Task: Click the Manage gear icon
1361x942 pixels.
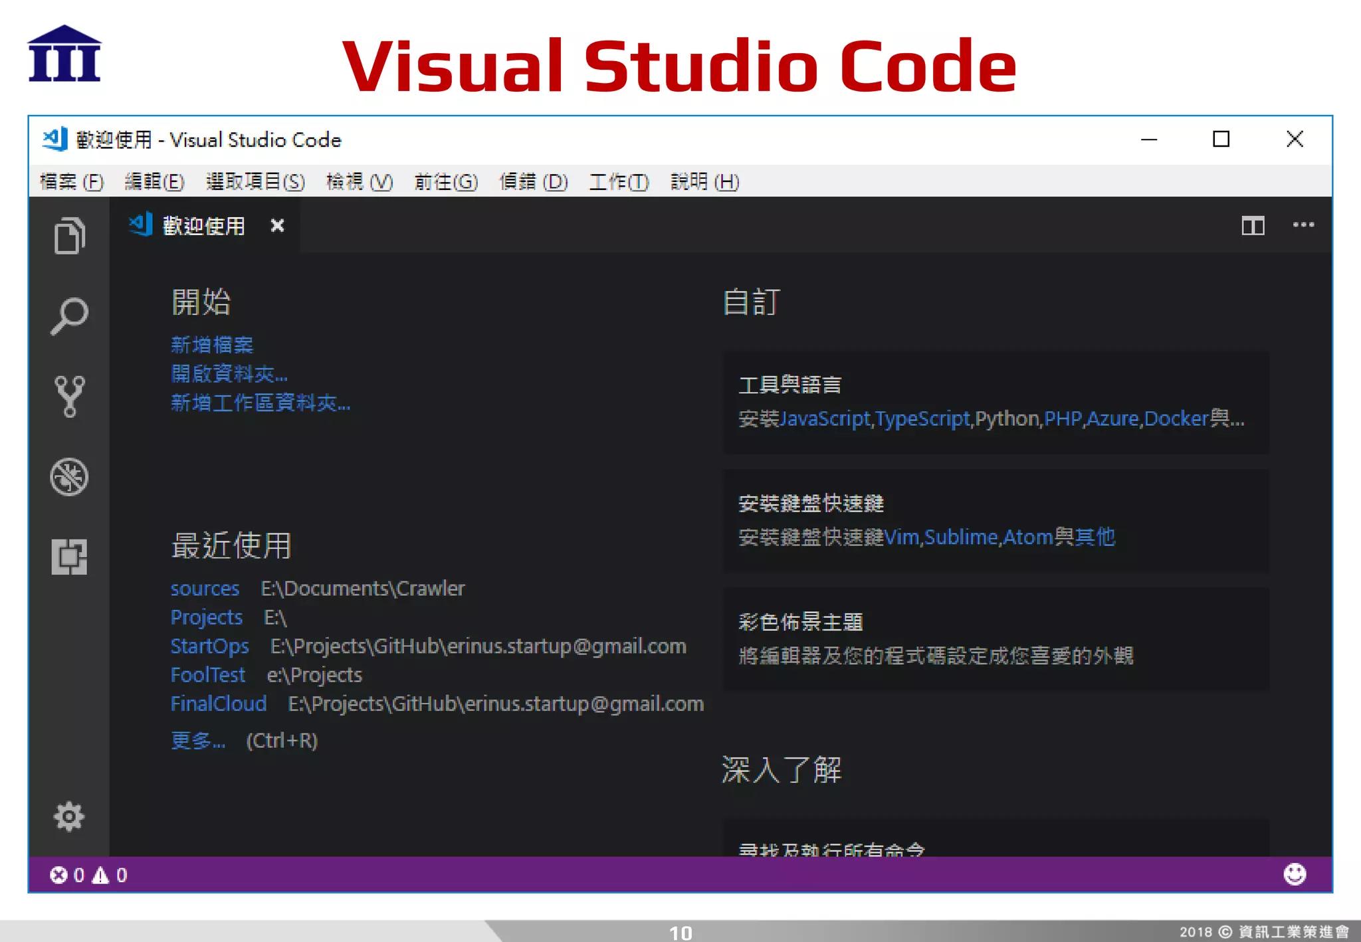Action: [69, 816]
